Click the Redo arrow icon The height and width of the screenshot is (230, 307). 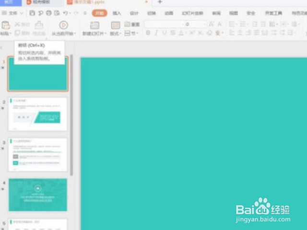(76, 13)
